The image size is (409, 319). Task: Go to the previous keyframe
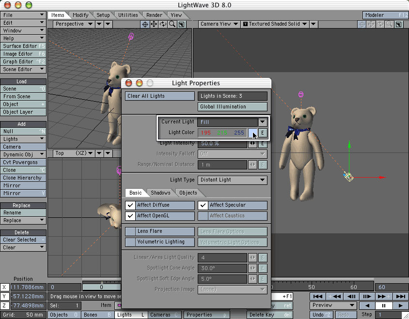(x=334, y=296)
